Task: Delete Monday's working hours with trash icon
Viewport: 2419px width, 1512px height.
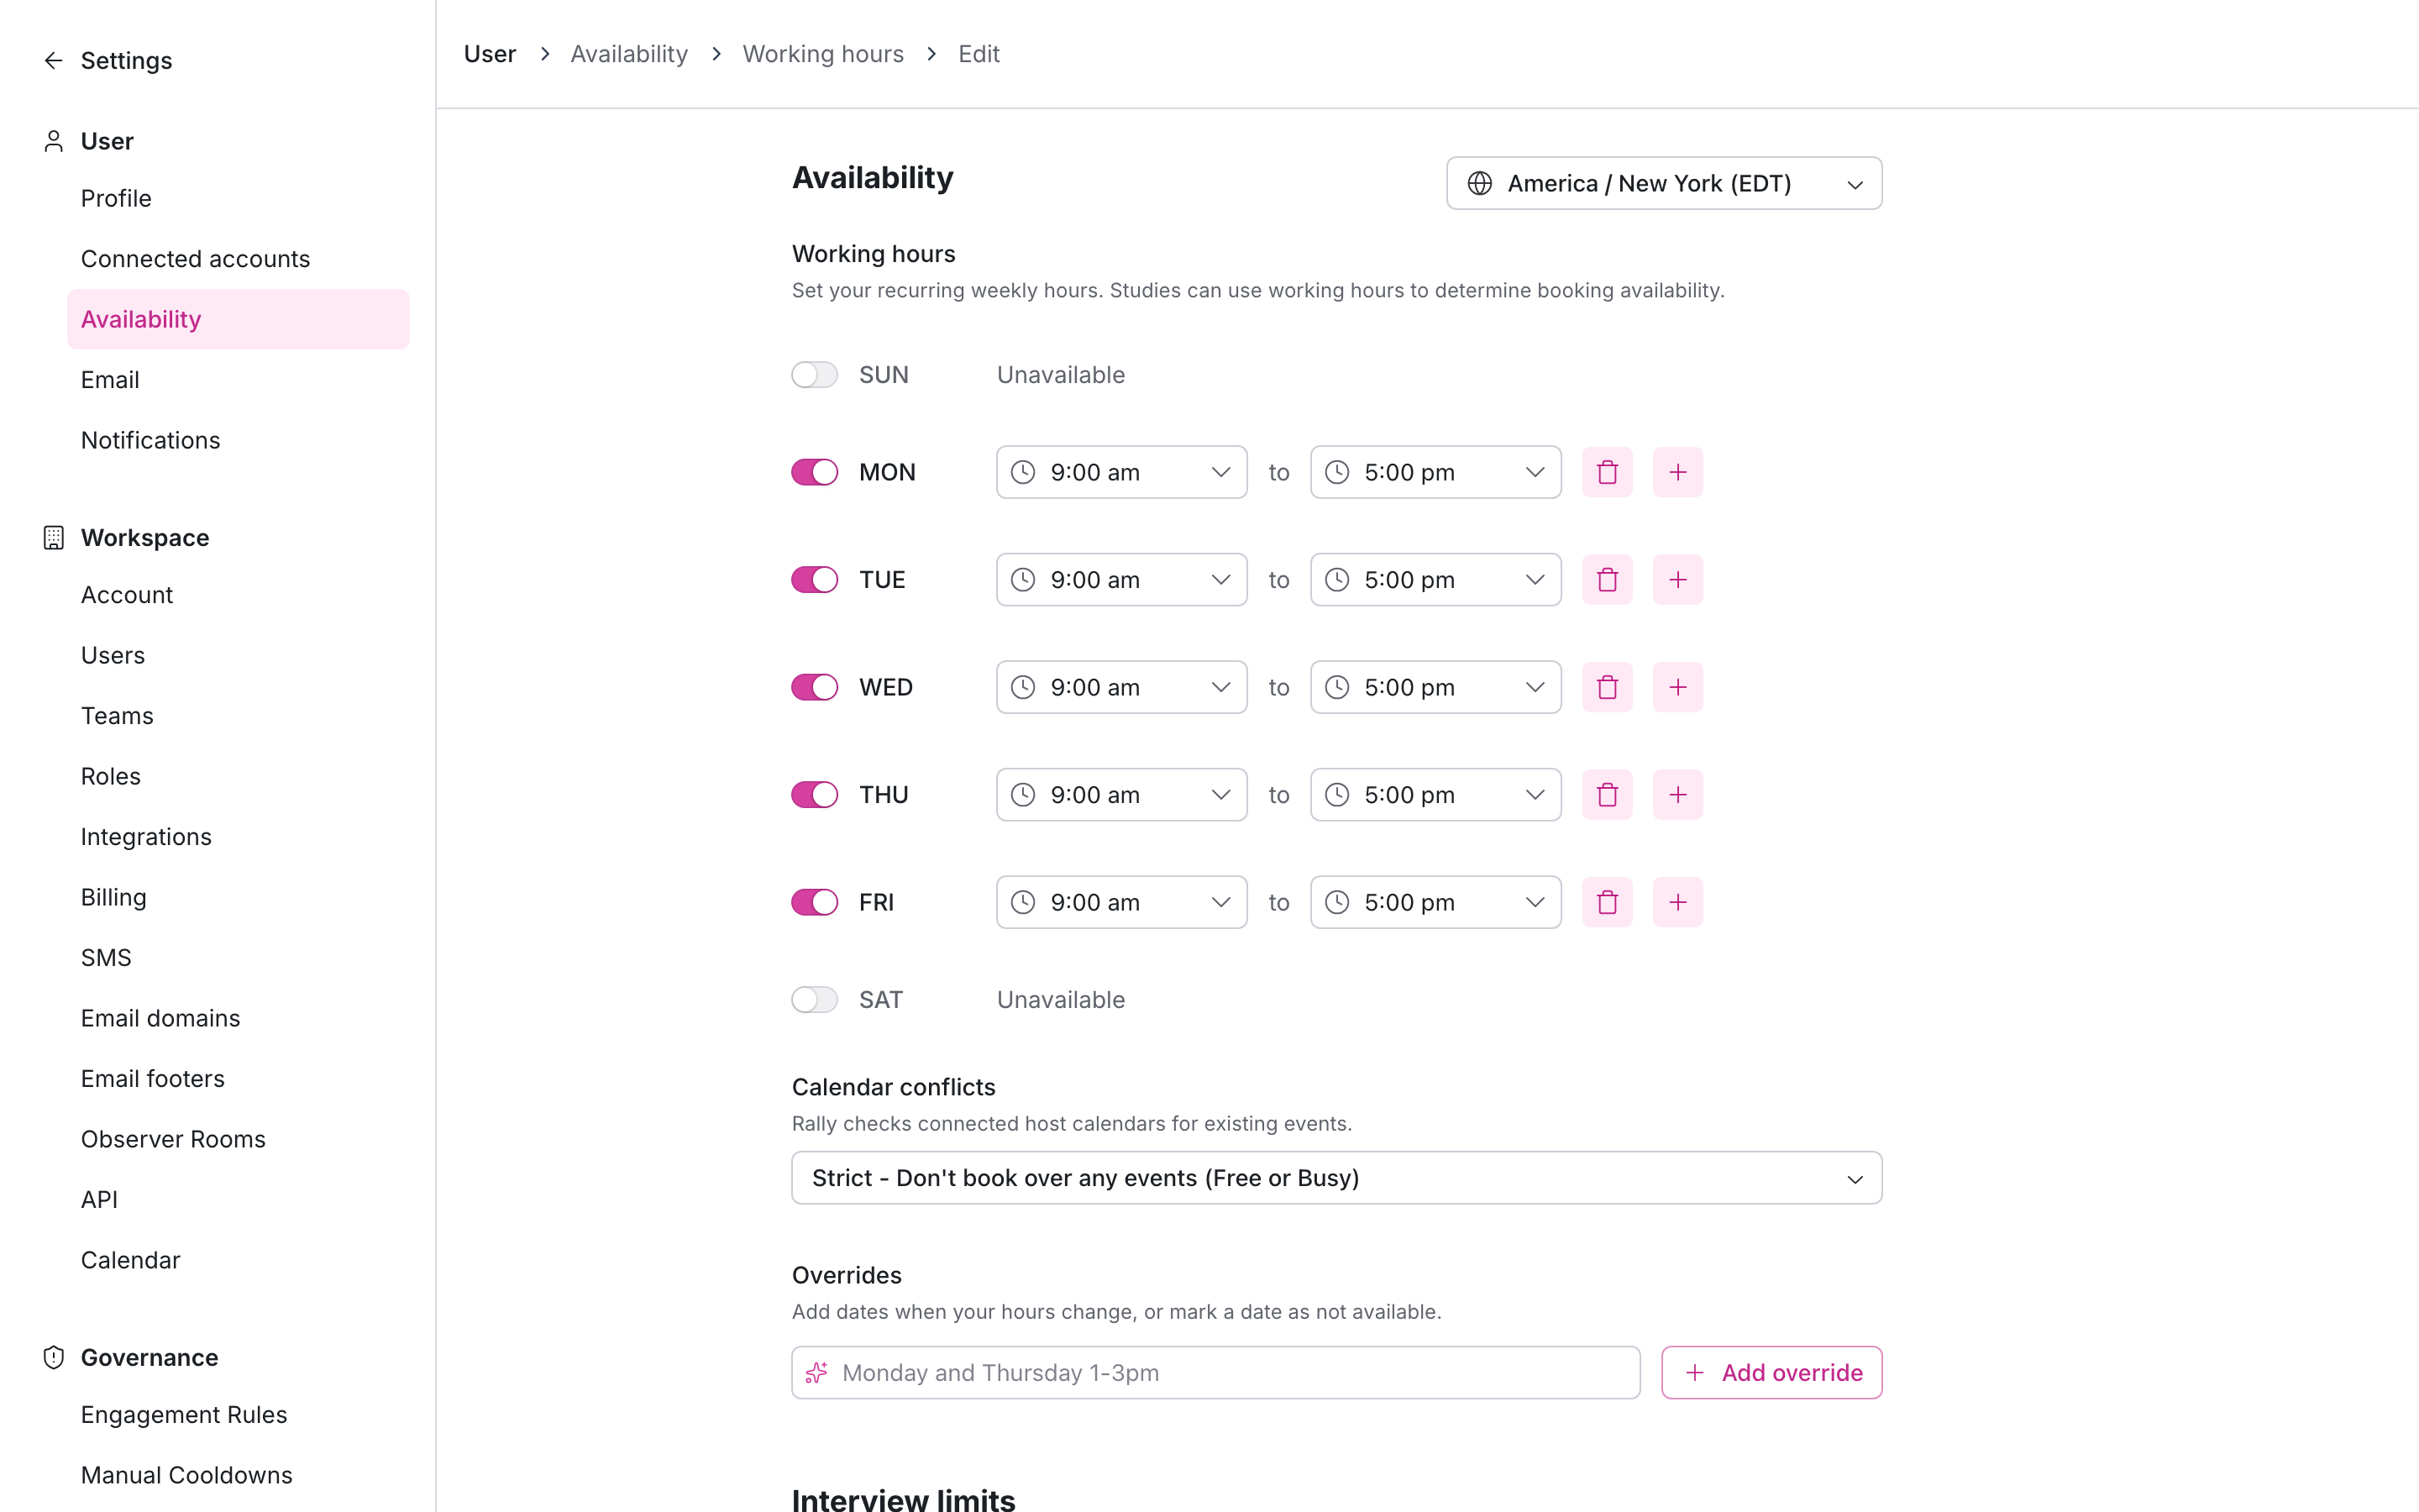Action: coord(1608,472)
